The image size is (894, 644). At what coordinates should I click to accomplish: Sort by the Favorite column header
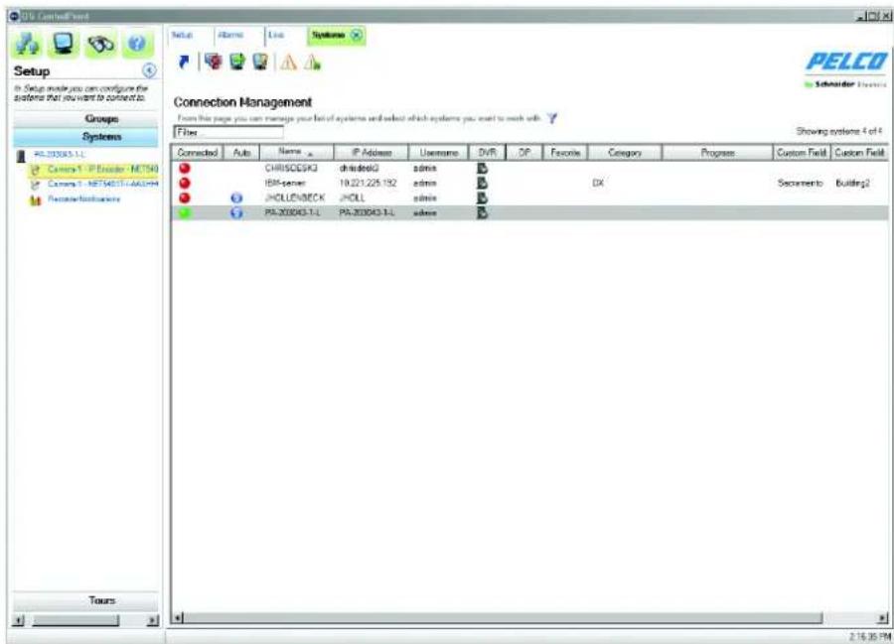565,153
